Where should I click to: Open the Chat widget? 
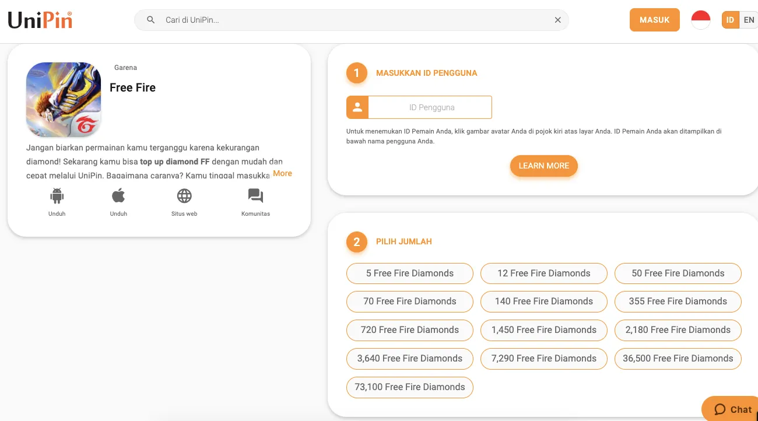(x=733, y=409)
